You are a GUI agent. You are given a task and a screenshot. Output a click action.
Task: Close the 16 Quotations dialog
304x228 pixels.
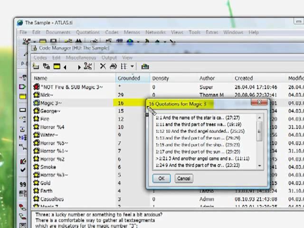pos(259,102)
